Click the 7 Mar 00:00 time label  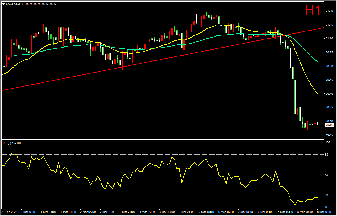click(x=246, y=212)
